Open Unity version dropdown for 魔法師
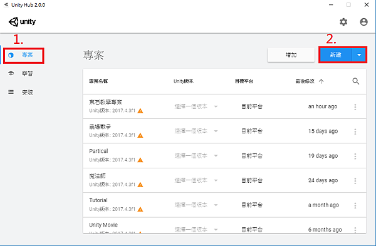 [x=196, y=180]
